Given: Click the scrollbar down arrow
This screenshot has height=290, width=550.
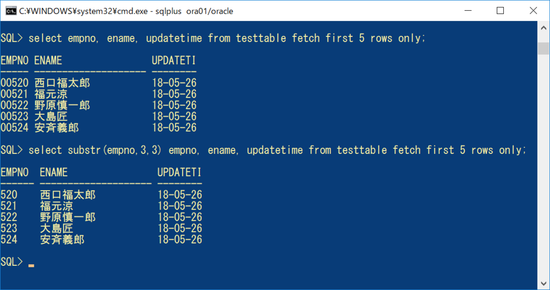Looking at the screenshot, I should pyautogui.click(x=544, y=284).
